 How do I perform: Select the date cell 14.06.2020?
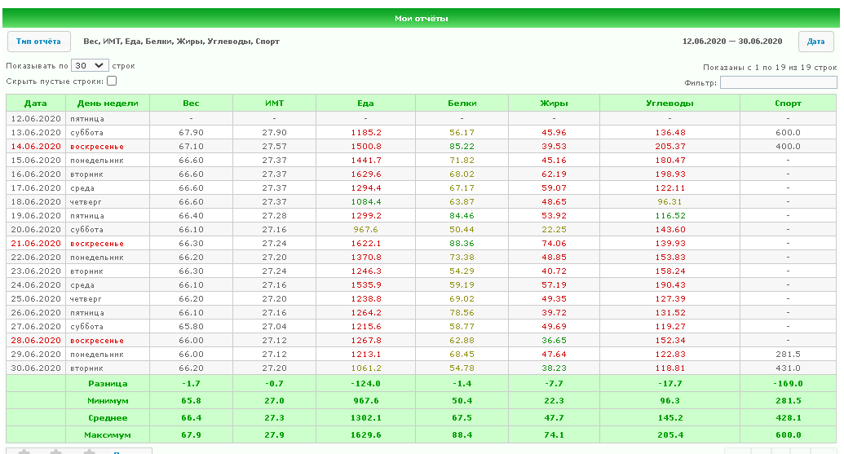click(x=36, y=147)
